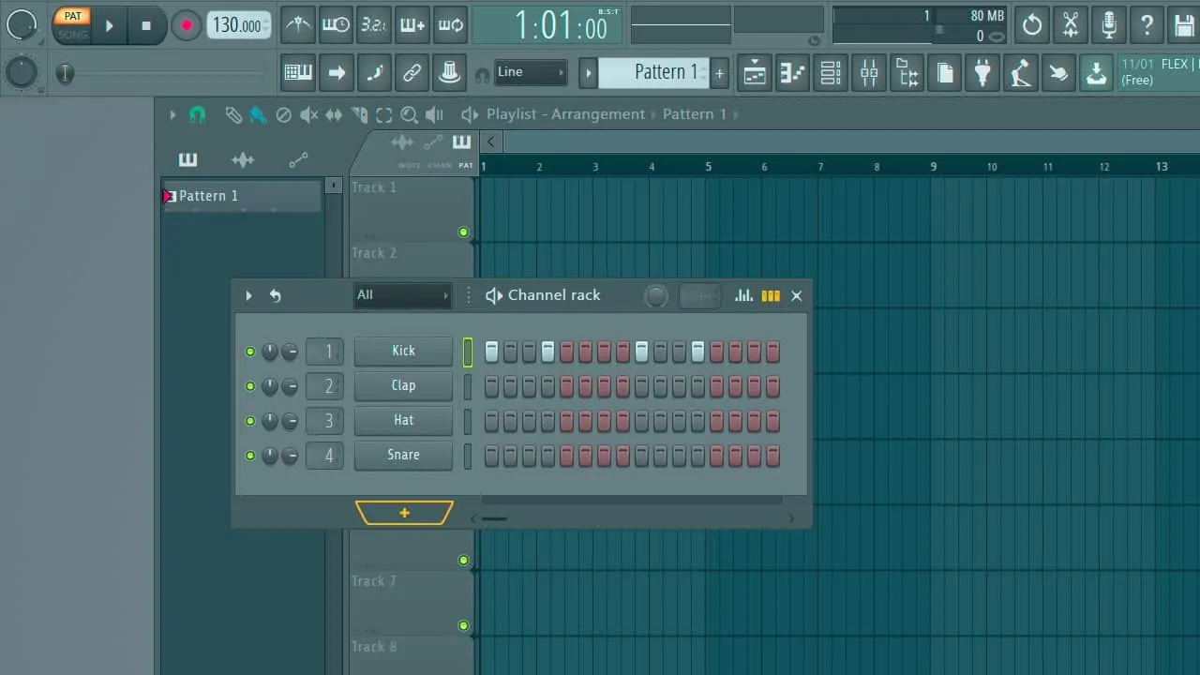Open the piano roll view icon
This screenshot has height=675, width=1200.
pos(793,73)
